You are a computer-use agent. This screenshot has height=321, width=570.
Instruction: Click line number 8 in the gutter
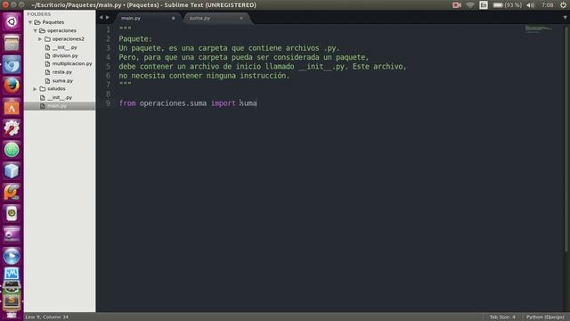[108, 95]
